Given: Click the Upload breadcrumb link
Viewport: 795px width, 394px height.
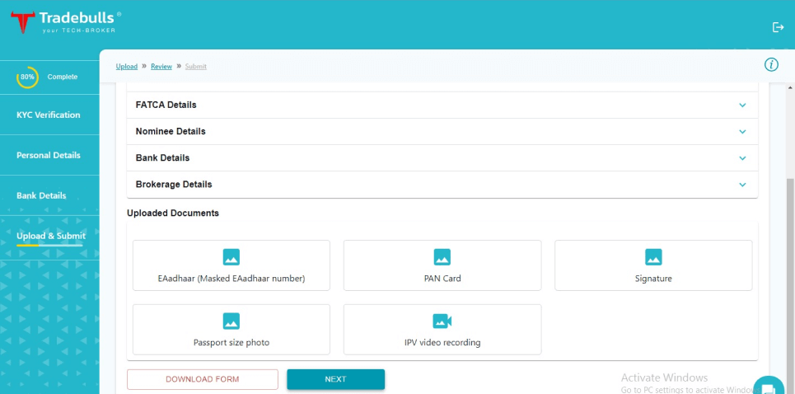Looking at the screenshot, I should 127,67.
